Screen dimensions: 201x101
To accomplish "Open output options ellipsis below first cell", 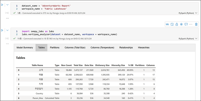I will pos(7,18).
